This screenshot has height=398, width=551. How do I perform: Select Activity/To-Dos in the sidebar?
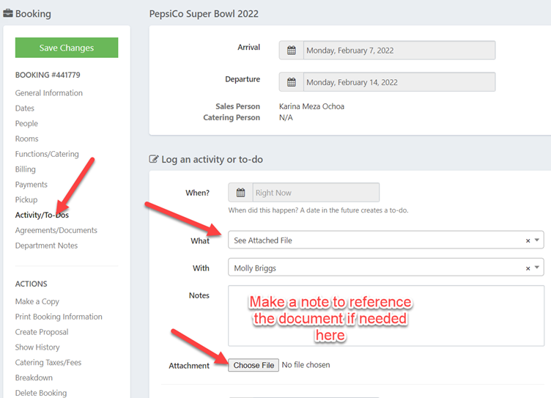42,215
